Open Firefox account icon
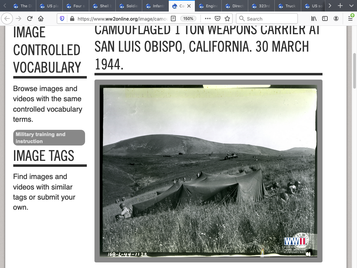This screenshot has height=268, width=357. [x=336, y=19]
